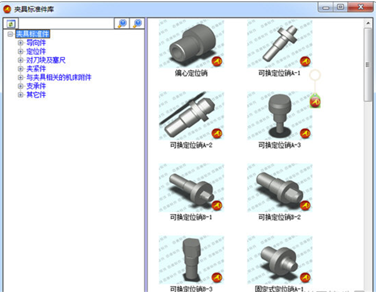Click the 可换定位销A-3 label text
The height and width of the screenshot is (292, 376).
point(279,145)
